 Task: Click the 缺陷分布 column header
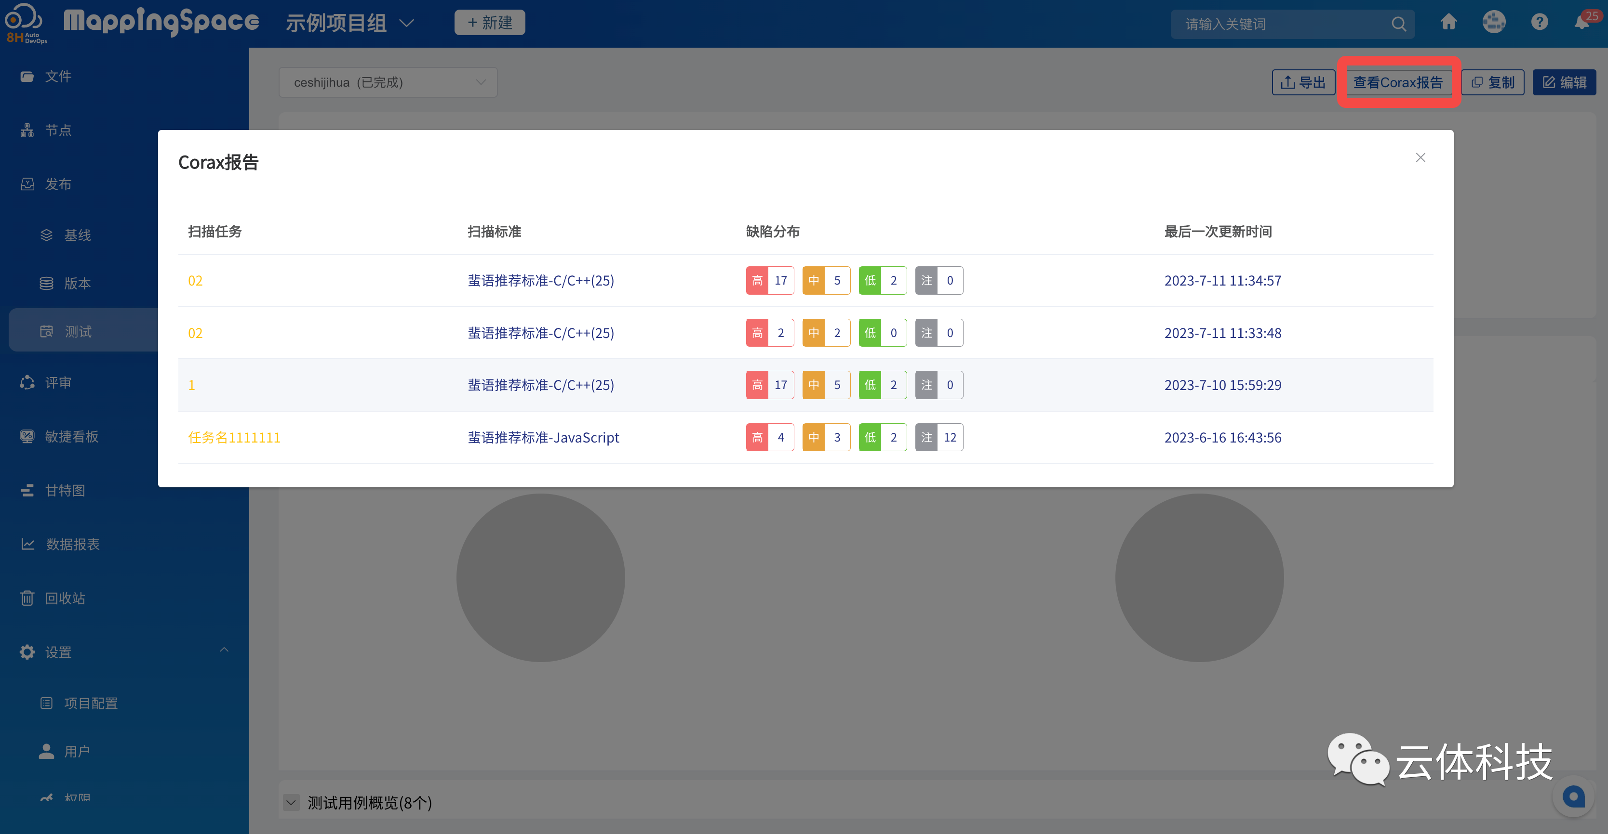coord(772,232)
